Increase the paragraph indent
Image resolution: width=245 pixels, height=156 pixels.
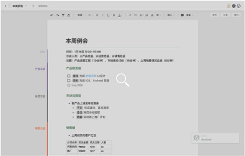point(152,15)
